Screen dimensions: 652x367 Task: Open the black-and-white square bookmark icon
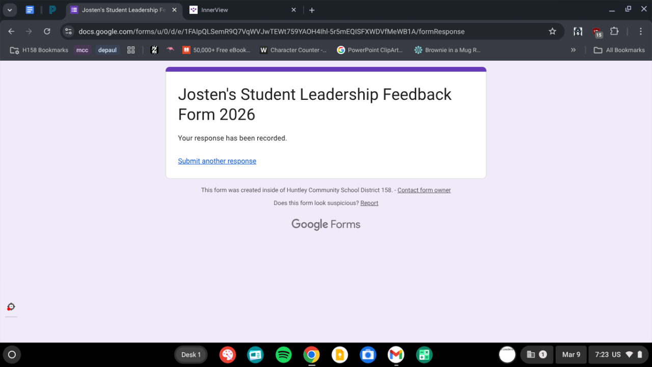[x=154, y=50]
